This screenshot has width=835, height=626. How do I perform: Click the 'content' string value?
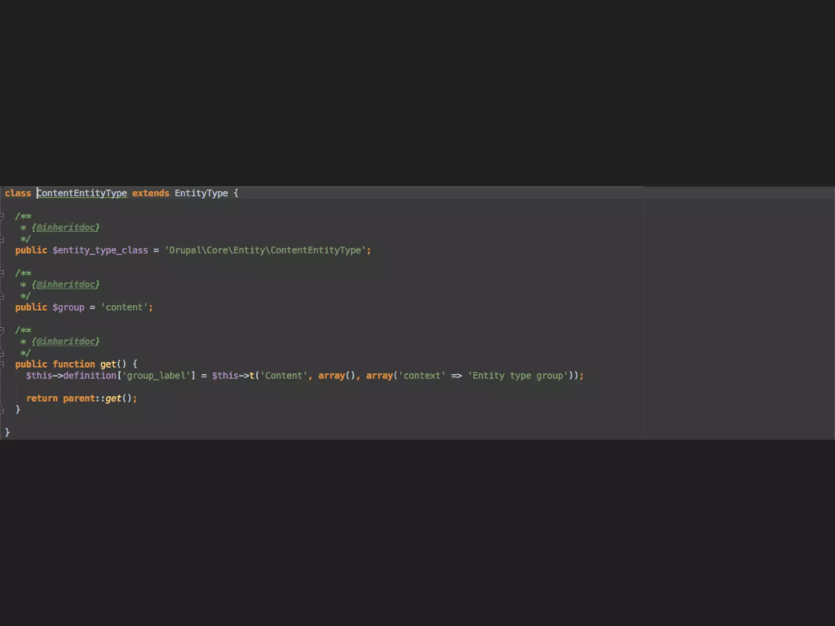pyautogui.click(x=124, y=307)
